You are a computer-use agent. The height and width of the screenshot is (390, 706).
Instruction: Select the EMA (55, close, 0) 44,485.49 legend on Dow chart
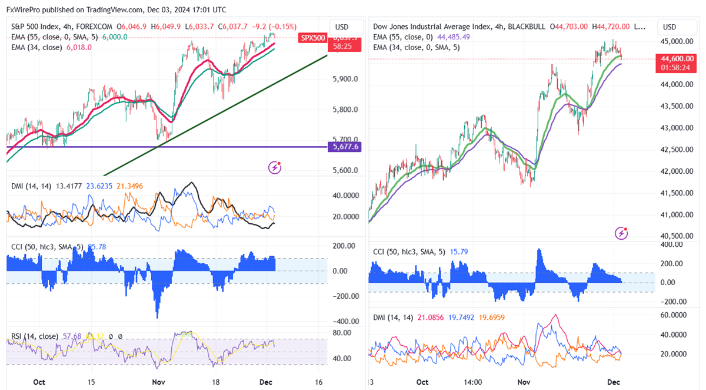422,37
